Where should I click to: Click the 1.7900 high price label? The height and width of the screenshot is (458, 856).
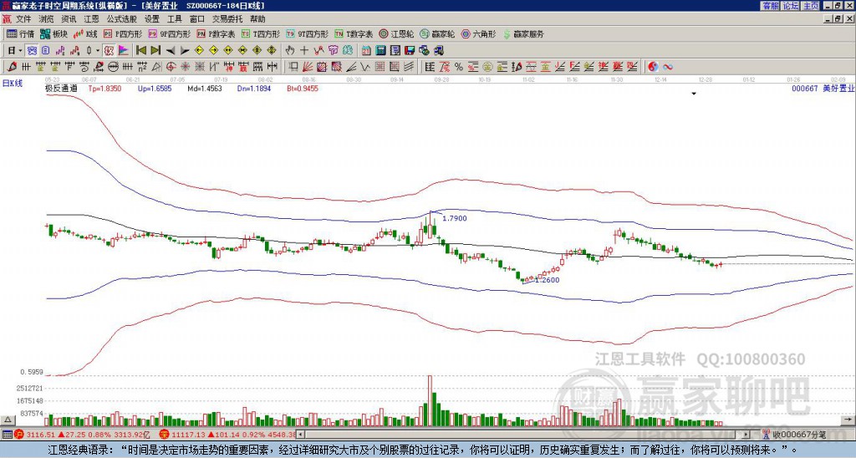click(x=454, y=218)
